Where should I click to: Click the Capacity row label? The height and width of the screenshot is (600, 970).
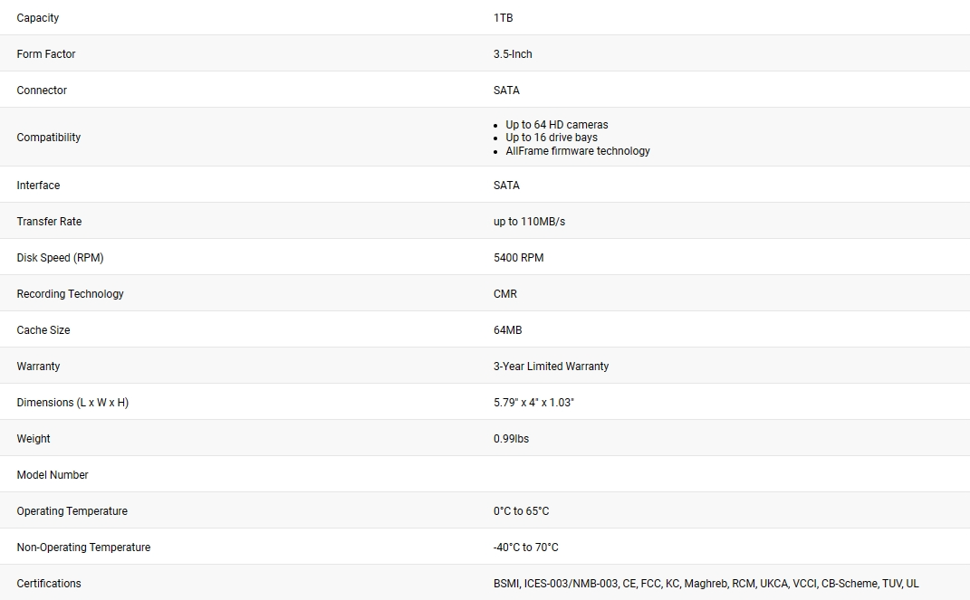(x=38, y=18)
